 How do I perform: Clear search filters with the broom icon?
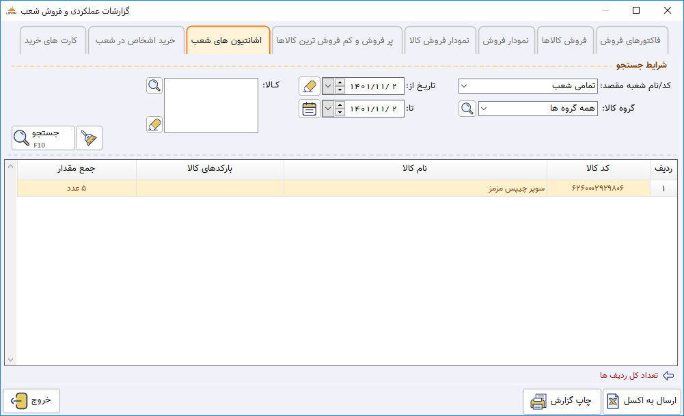(x=89, y=138)
